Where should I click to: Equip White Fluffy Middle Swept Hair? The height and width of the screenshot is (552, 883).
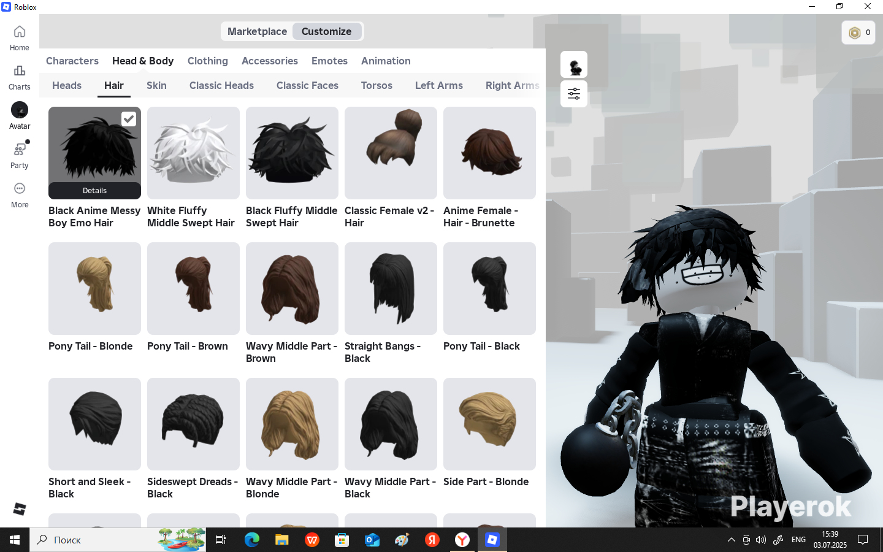click(x=193, y=153)
